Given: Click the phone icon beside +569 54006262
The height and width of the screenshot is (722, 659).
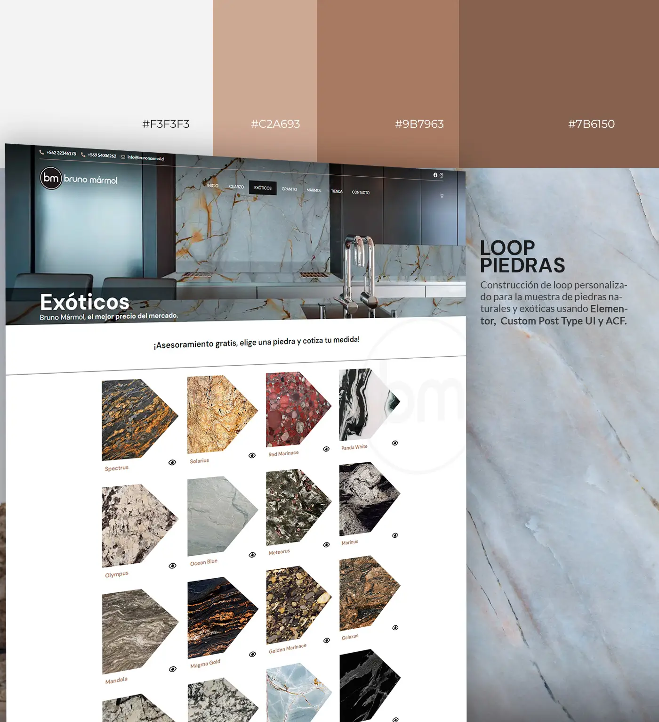Looking at the screenshot, I should pos(83,154).
